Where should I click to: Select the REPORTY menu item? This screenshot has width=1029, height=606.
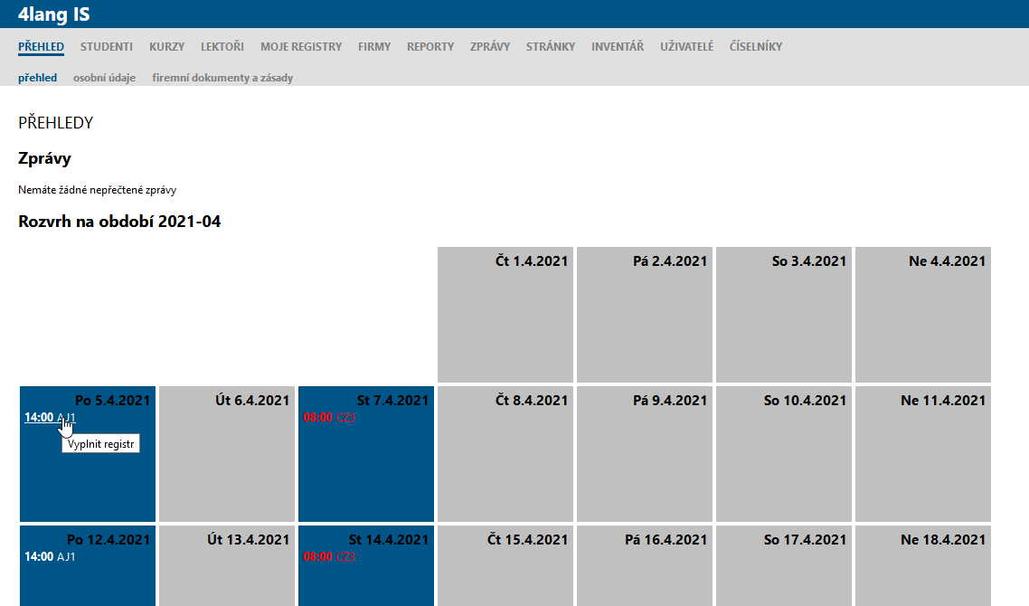(x=430, y=47)
